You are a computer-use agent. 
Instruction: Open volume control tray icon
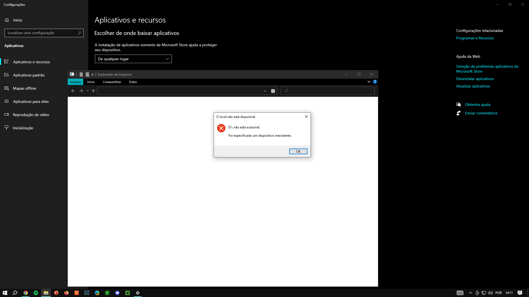(x=490, y=293)
